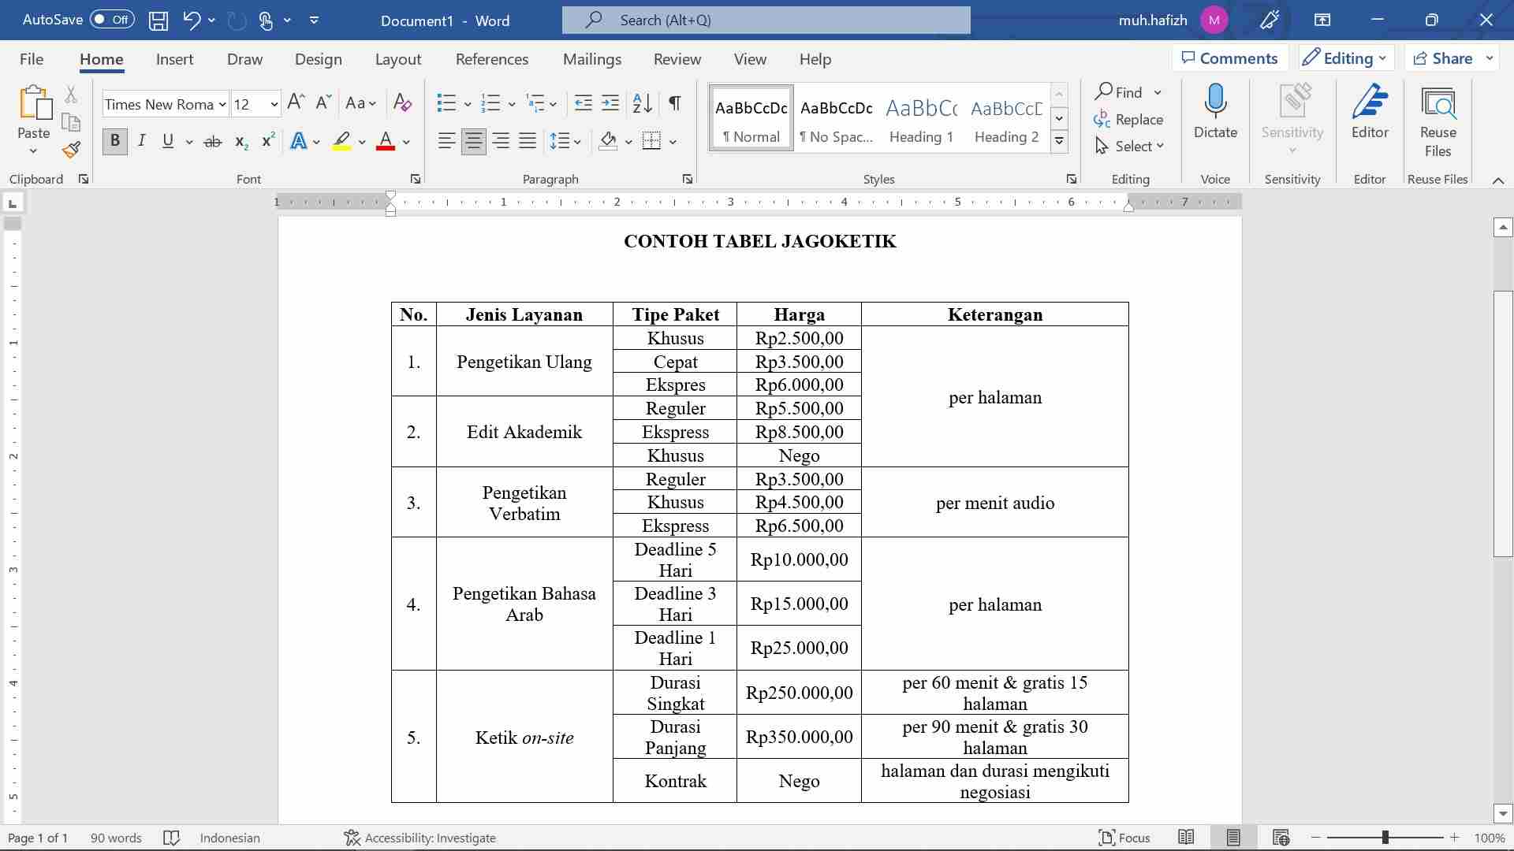
Task: Apply superscript formatting
Action: (x=267, y=142)
